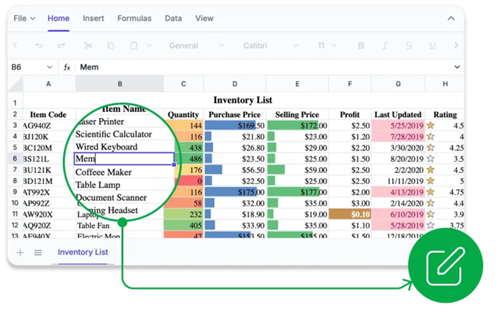This screenshot has width=501, height=317.
Task: Click the Quantity column heading cell
Action: click(x=183, y=115)
